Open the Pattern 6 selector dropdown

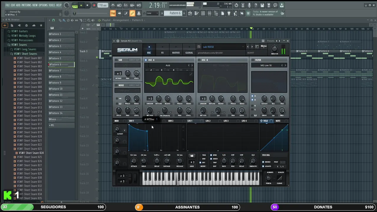tap(175, 13)
